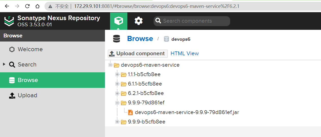Click the devops6 breadcrumb text

click(x=181, y=39)
